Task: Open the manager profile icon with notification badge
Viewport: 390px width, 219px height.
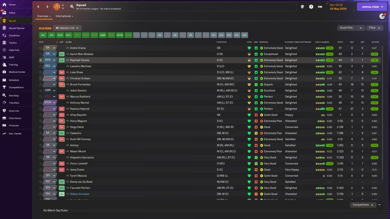Action: click(x=382, y=16)
